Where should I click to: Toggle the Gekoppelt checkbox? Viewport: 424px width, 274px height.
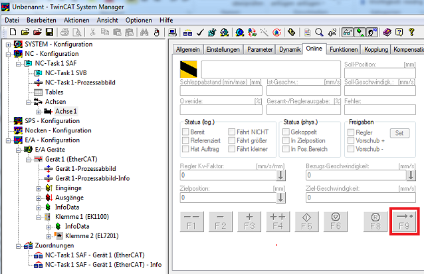[x=286, y=132]
